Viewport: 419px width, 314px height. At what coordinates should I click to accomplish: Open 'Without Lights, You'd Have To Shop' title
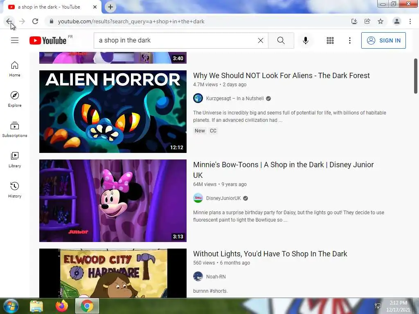(270, 254)
